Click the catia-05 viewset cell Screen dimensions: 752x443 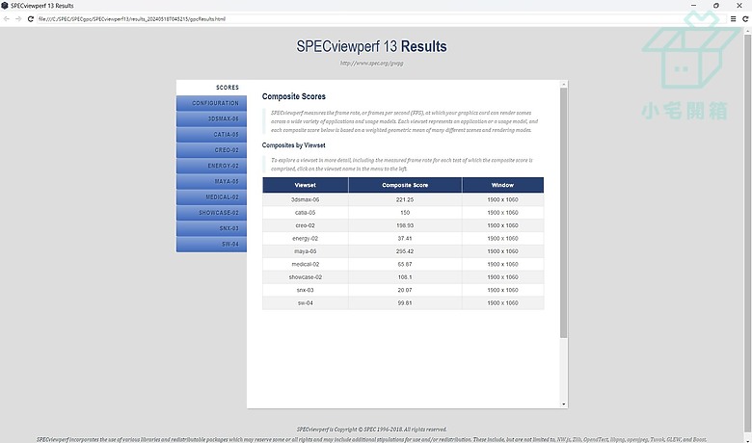tap(305, 213)
